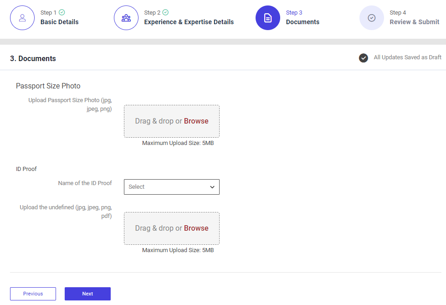Image resolution: width=446 pixels, height=305 pixels.
Task: Click the Step 4 review checkmark circle icon
Action: coord(372,18)
